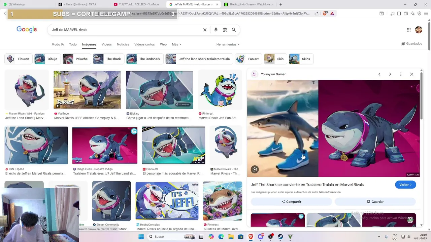The image size is (431, 242).
Task: Close the image preview panel
Action: (411, 74)
